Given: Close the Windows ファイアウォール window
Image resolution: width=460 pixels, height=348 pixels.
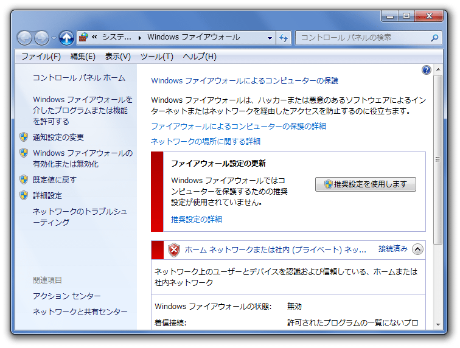Looking at the screenshot, I should (x=429, y=16).
